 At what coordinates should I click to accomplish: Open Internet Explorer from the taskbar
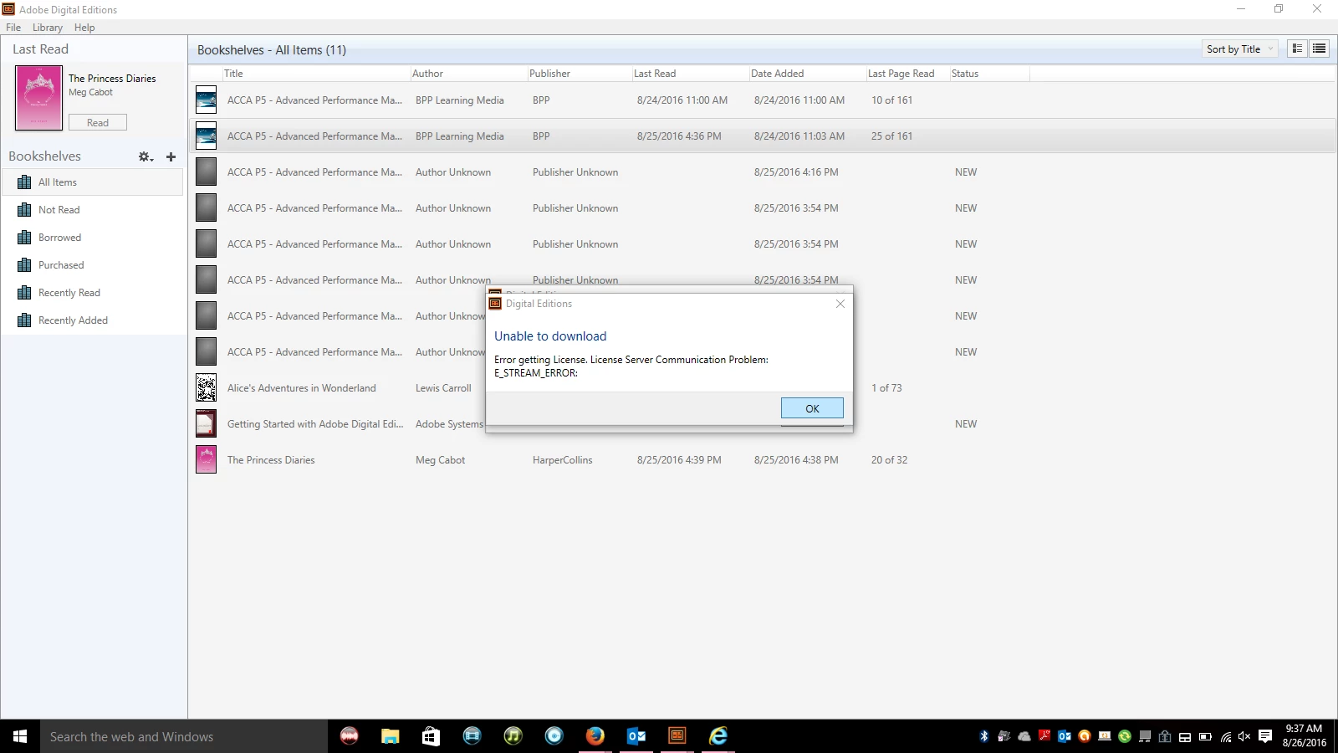[x=718, y=736]
